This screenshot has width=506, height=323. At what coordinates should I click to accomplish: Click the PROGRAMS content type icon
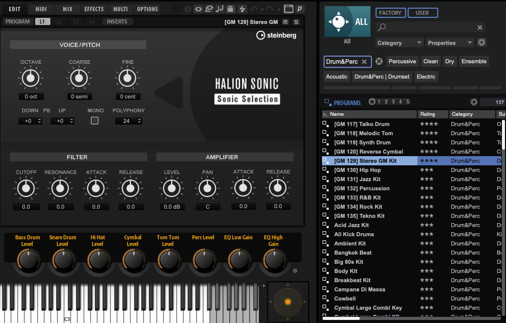(x=328, y=103)
